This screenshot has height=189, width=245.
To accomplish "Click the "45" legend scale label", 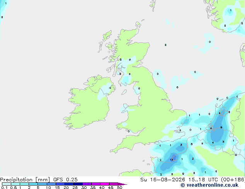I will 111,187.
